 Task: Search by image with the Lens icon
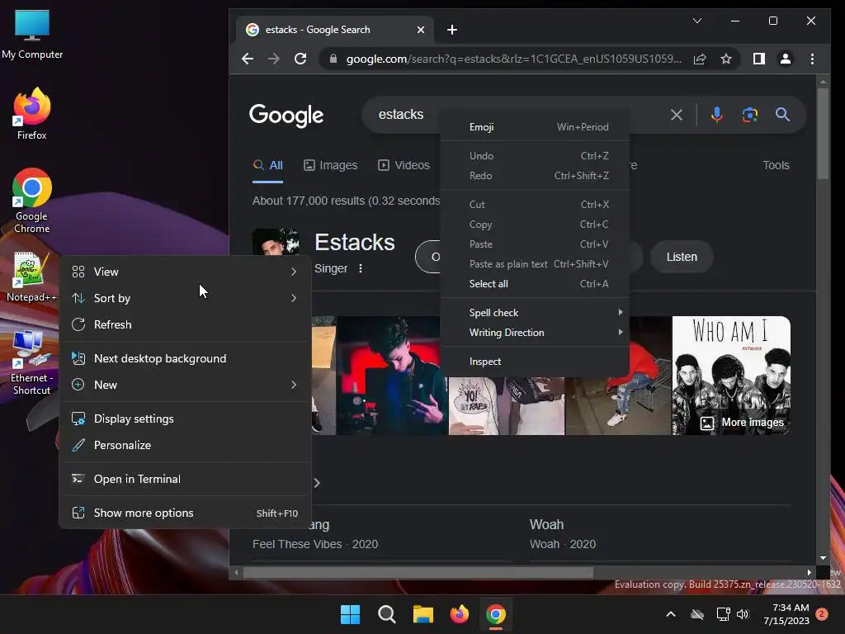tap(749, 114)
